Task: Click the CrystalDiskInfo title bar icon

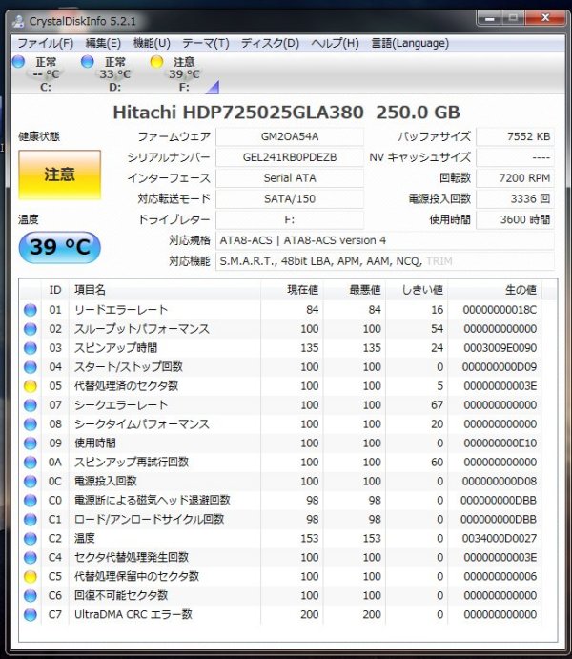Action: (x=18, y=21)
